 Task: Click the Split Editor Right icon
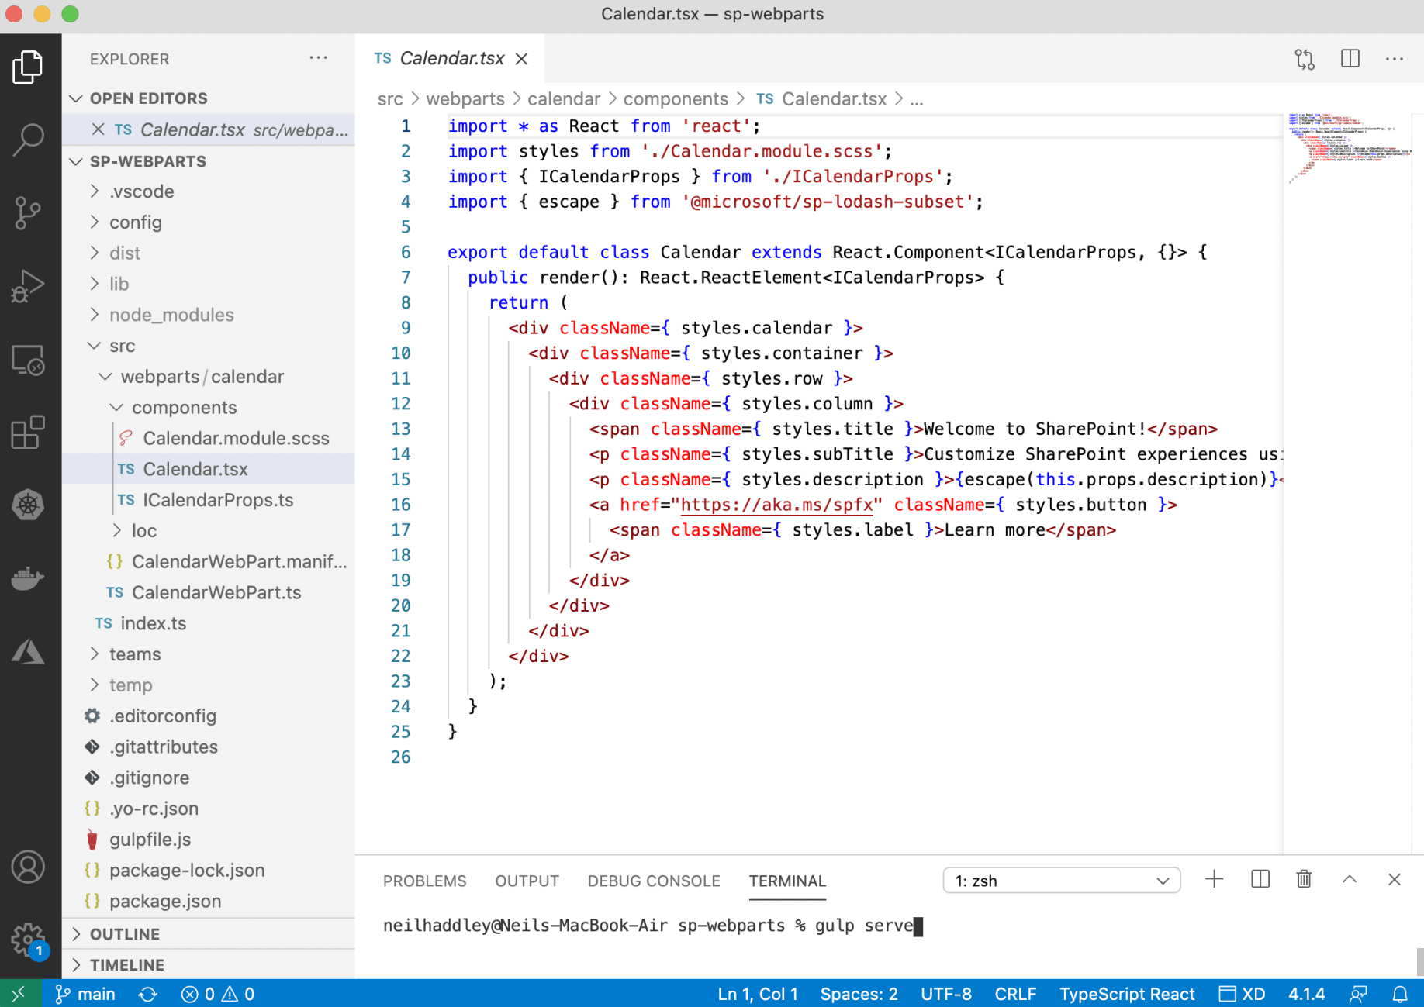[x=1350, y=59]
